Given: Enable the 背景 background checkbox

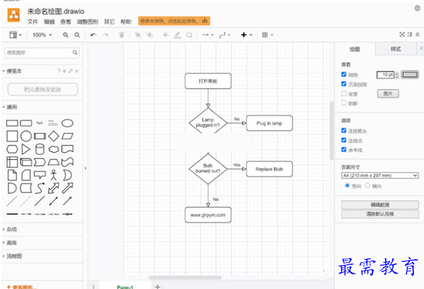Looking at the screenshot, I should [x=343, y=94].
